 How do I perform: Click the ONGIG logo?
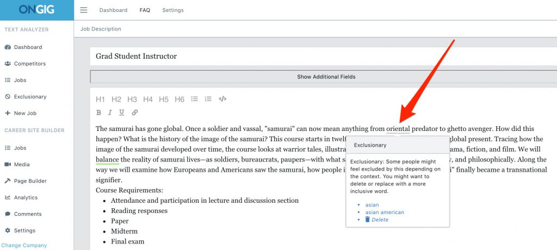(x=36, y=10)
